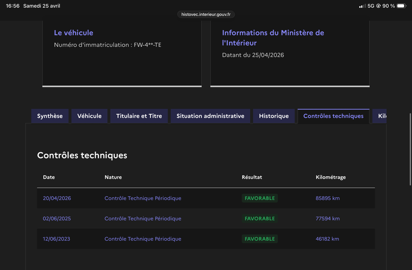Screen dimensions: 412x270
Task: Open the Situation administrative tab
Action: (210, 116)
